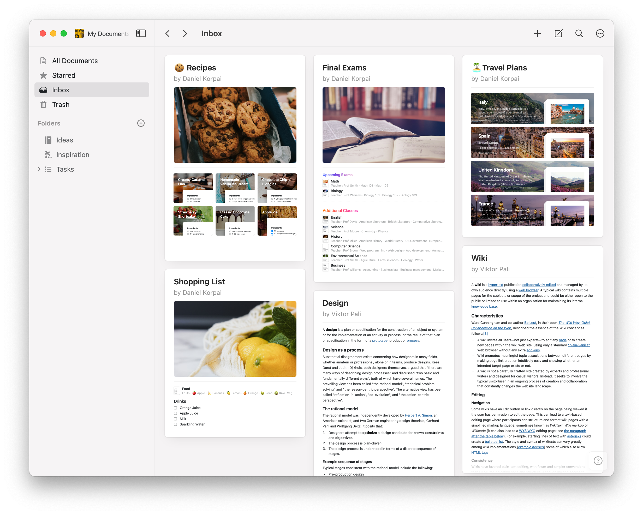Open the compose new document icon
643x515 pixels.
(558, 33)
